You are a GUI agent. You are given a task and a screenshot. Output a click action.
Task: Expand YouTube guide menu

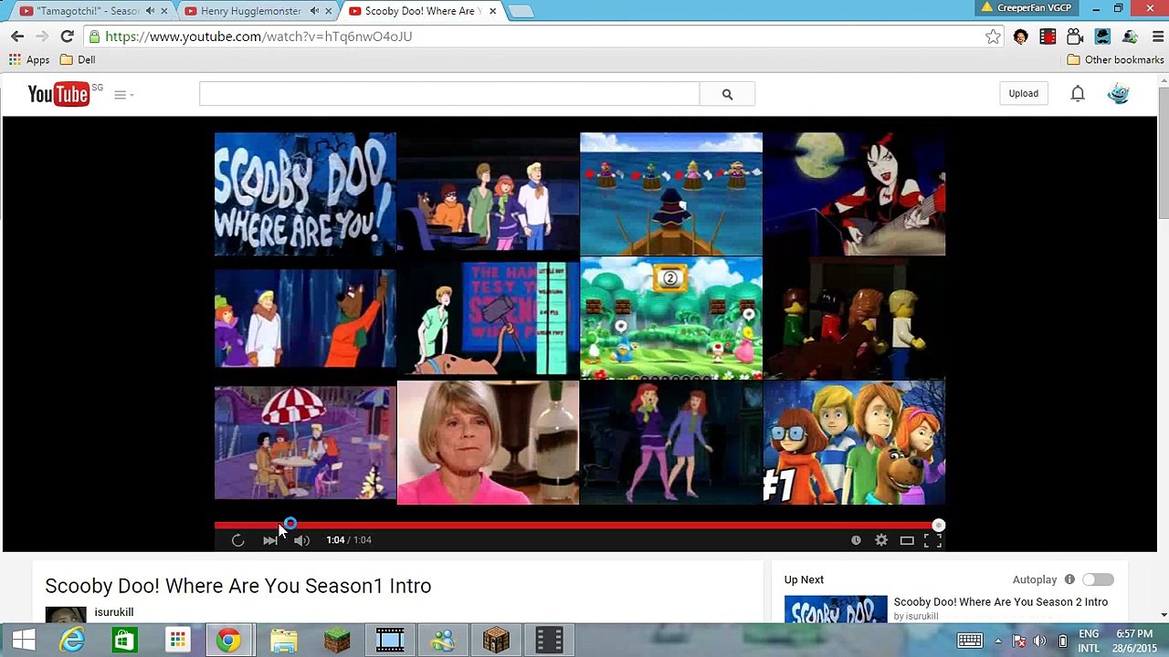(123, 94)
